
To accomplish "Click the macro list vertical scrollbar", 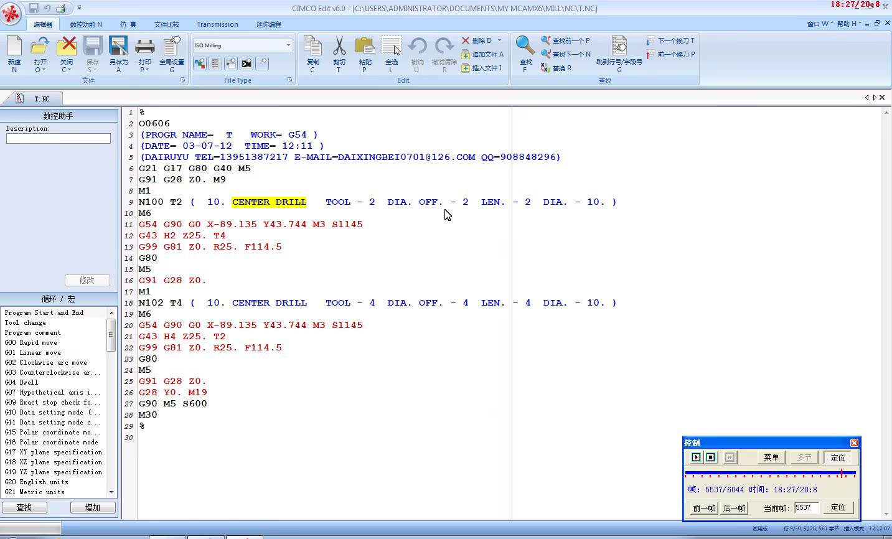I will (111, 402).
